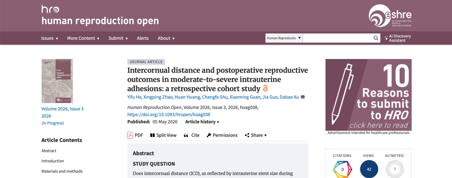Click the Alerts nav item
This screenshot has height=178, width=452.
click(x=143, y=38)
